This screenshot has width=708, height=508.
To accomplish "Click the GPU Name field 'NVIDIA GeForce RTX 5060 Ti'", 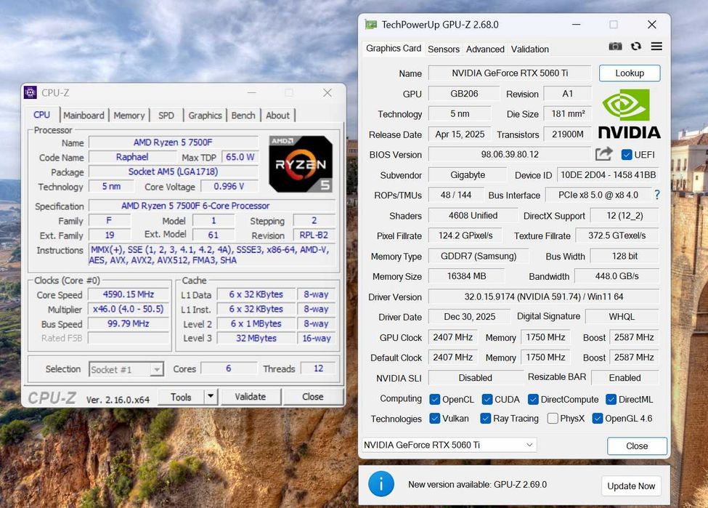I will (510, 73).
